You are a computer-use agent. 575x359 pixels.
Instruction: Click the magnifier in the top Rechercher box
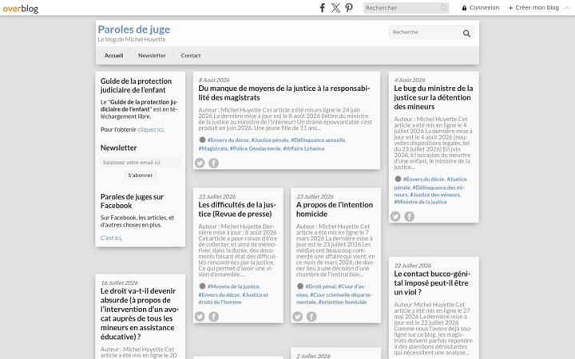point(444,8)
